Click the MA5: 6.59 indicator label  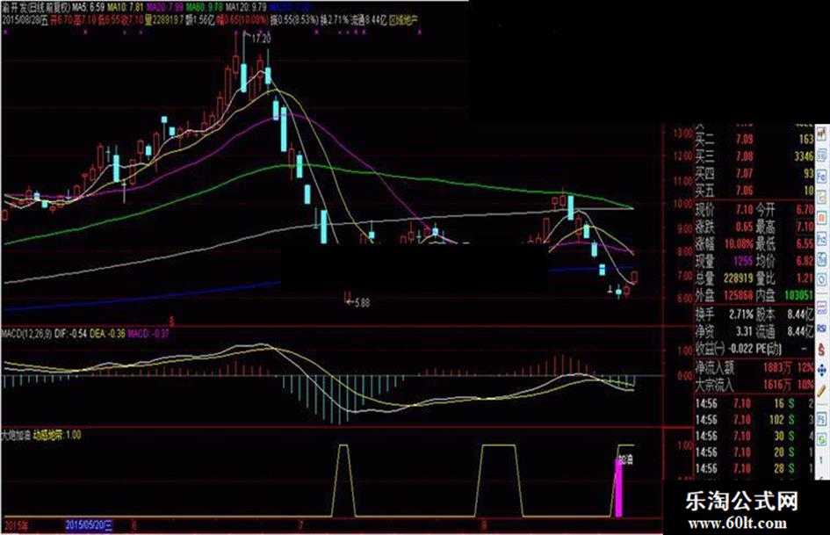pyautogui.click(x=87, y=7)
